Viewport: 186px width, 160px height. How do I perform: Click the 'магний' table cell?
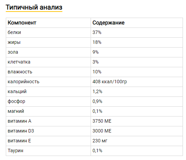click(48, 111)
